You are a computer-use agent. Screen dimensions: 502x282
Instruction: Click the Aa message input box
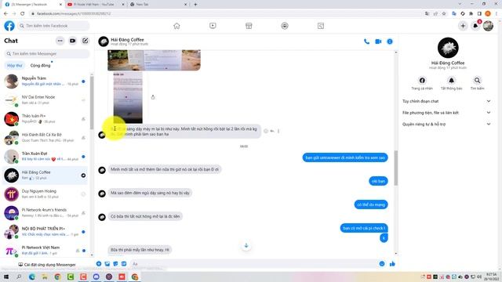click(254, 264)
